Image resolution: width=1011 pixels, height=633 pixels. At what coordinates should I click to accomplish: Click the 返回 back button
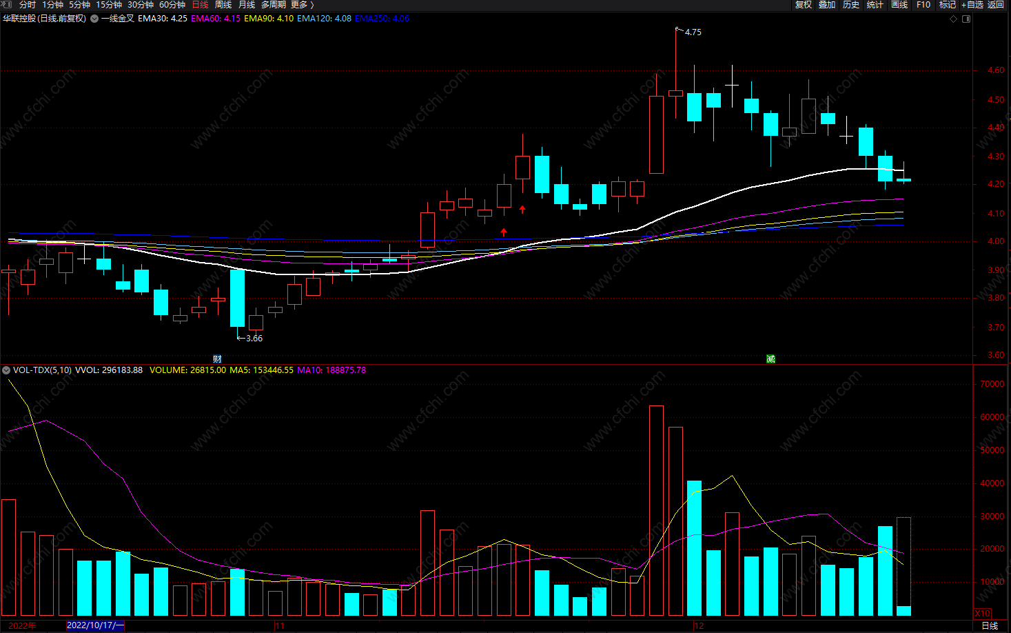pyautogui.click(x=996, y=5)
